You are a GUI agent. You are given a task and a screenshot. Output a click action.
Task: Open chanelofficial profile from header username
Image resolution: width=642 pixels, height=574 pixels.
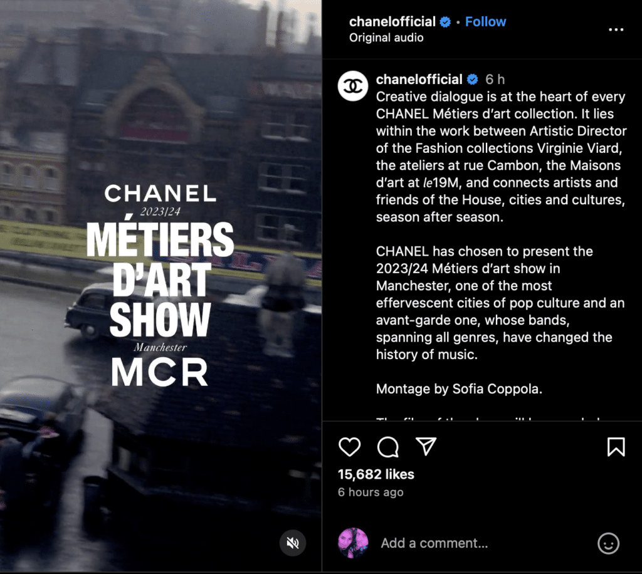click(392, 22)
